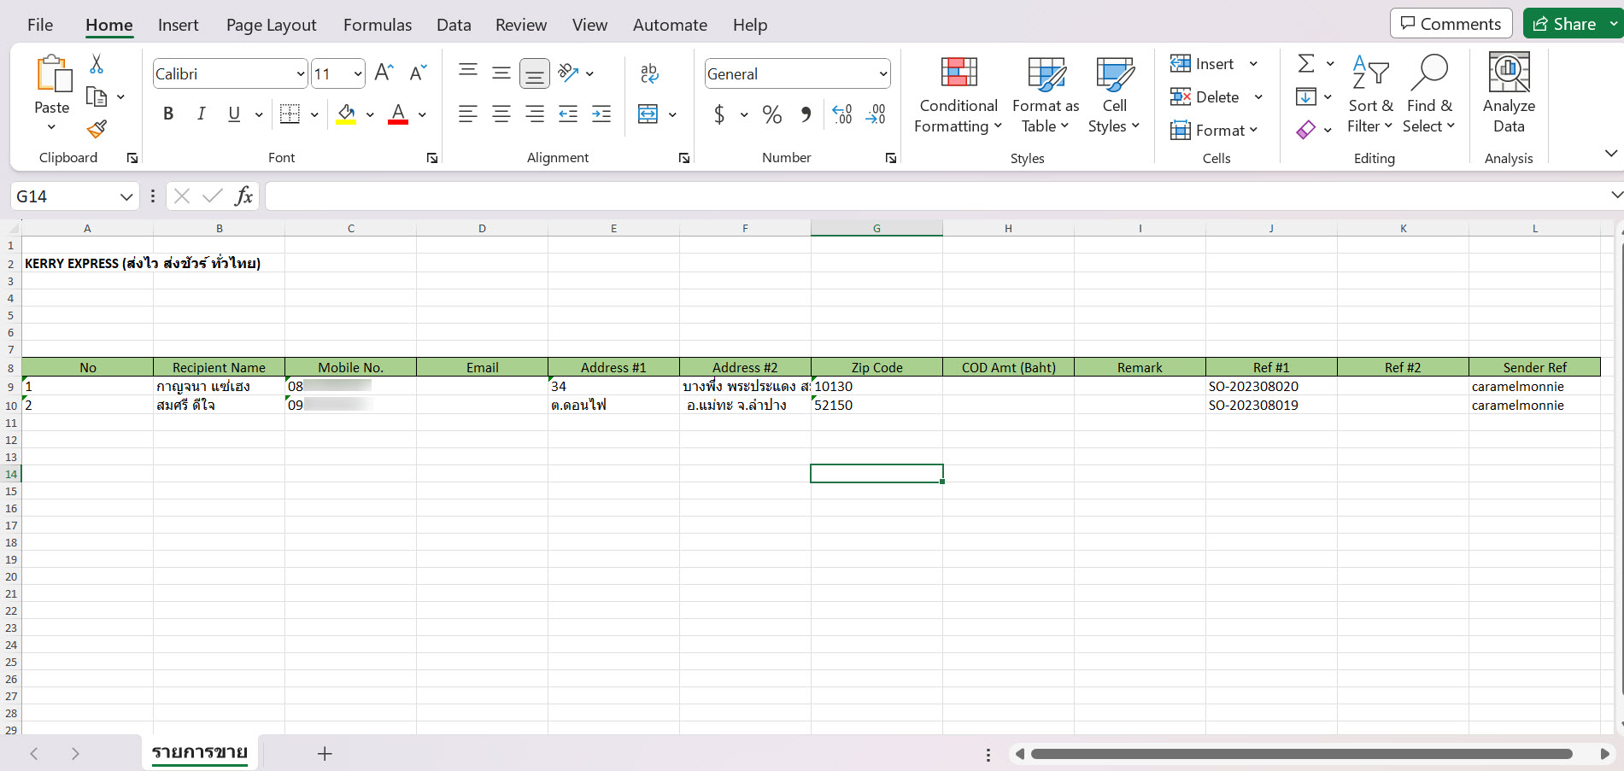Add a new sheet with plus icon
Screen dimensions: 1624x771
point(325,754)
